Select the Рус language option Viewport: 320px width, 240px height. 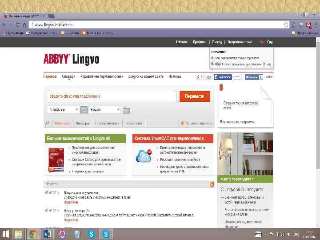click(x=262, y=42)
